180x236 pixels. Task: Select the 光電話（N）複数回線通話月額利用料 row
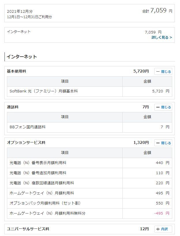(x=42, y=183)
